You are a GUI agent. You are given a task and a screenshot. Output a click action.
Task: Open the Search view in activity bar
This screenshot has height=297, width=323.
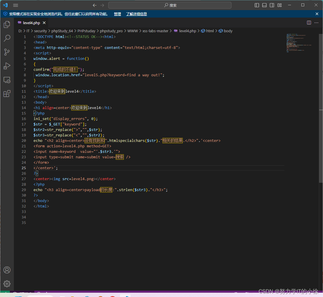point(7,38)
